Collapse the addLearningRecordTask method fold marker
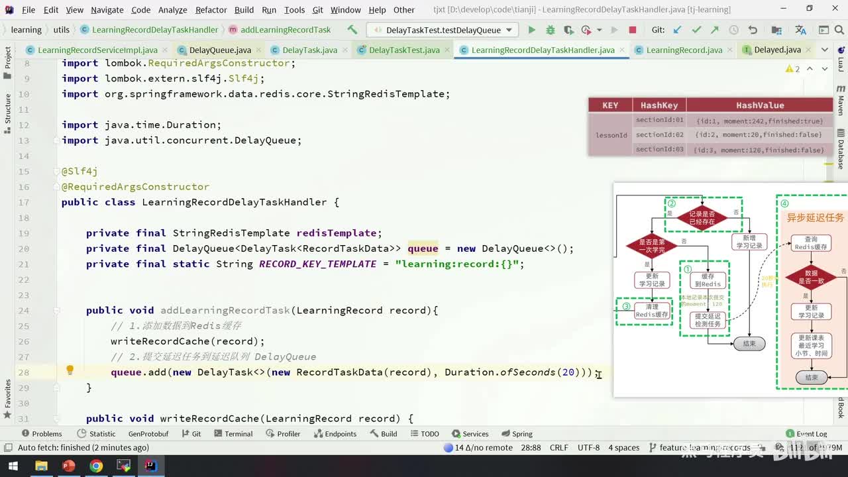Viewport: 848px width, 477px height. (56, 310)
